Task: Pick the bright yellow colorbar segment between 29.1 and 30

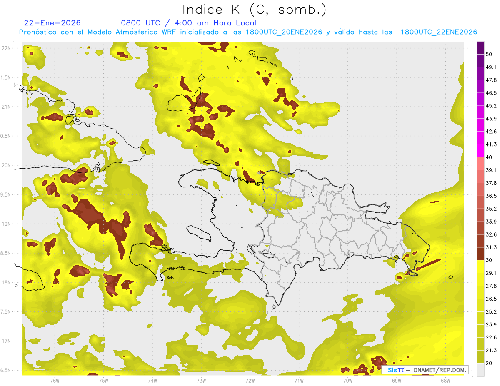Action: click(x=480, y=266)
